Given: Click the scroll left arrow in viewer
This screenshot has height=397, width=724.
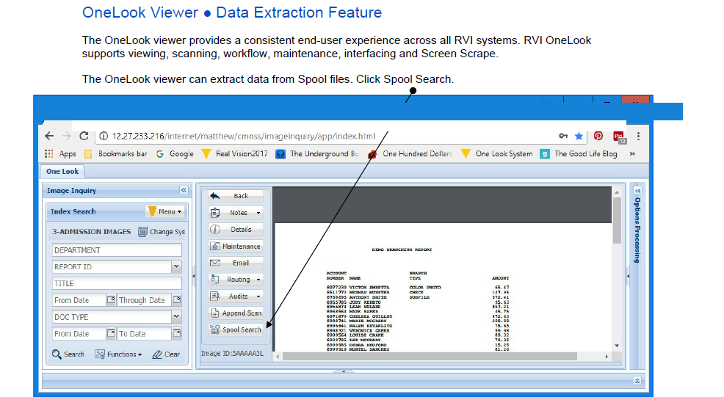Looking at the screenshot, I should pos(278,357).
